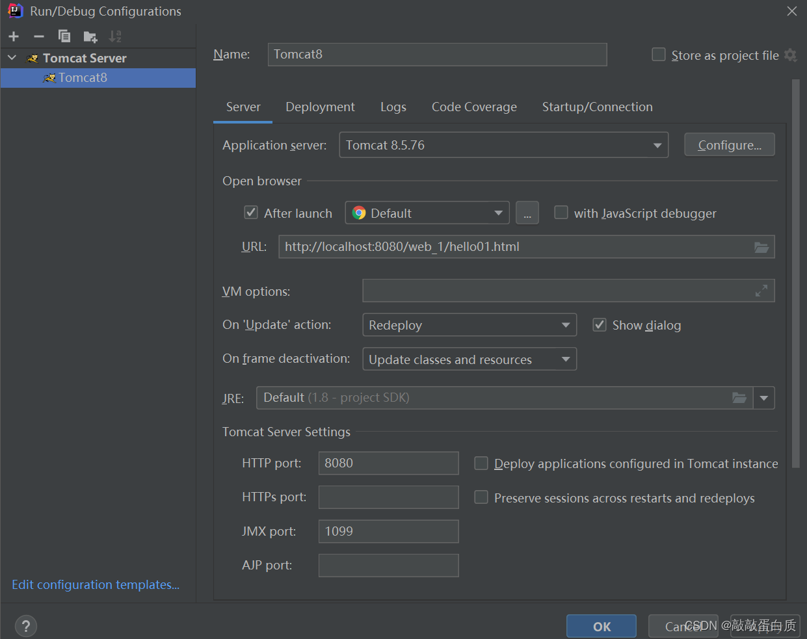Click the JRE Default (1.8 - project SDK) field
This screenshot has height=639, width=807.
point(505,398)
